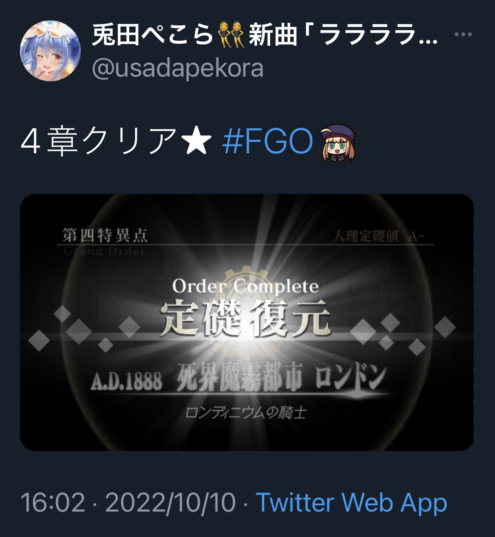
Task: Click the 16:02 timestamp
Action: point(53,503)
